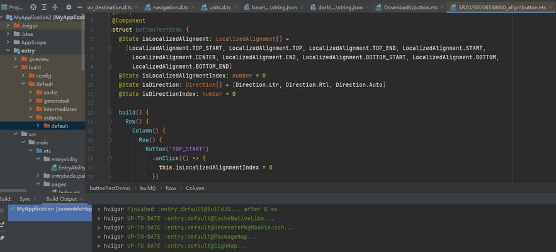Select the SR20250206548860_align\button.ets tab
556x252 pixels.
click(501, 7)
